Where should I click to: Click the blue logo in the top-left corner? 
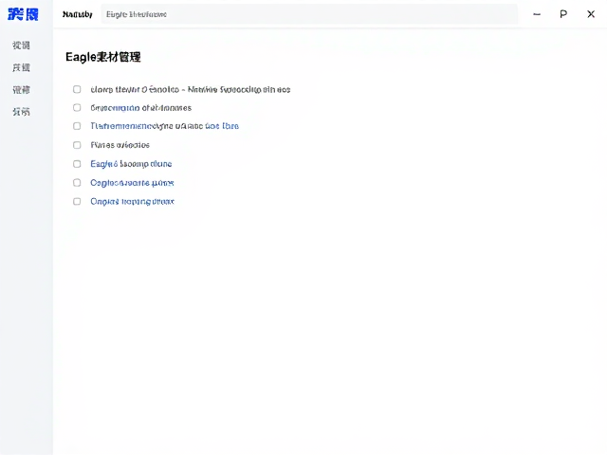23,15
